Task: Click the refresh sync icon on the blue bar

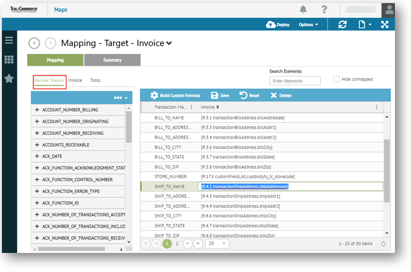Action: click(343, 24)
